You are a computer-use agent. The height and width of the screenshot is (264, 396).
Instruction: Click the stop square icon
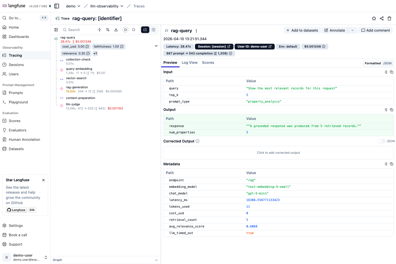tap(134, 30)
